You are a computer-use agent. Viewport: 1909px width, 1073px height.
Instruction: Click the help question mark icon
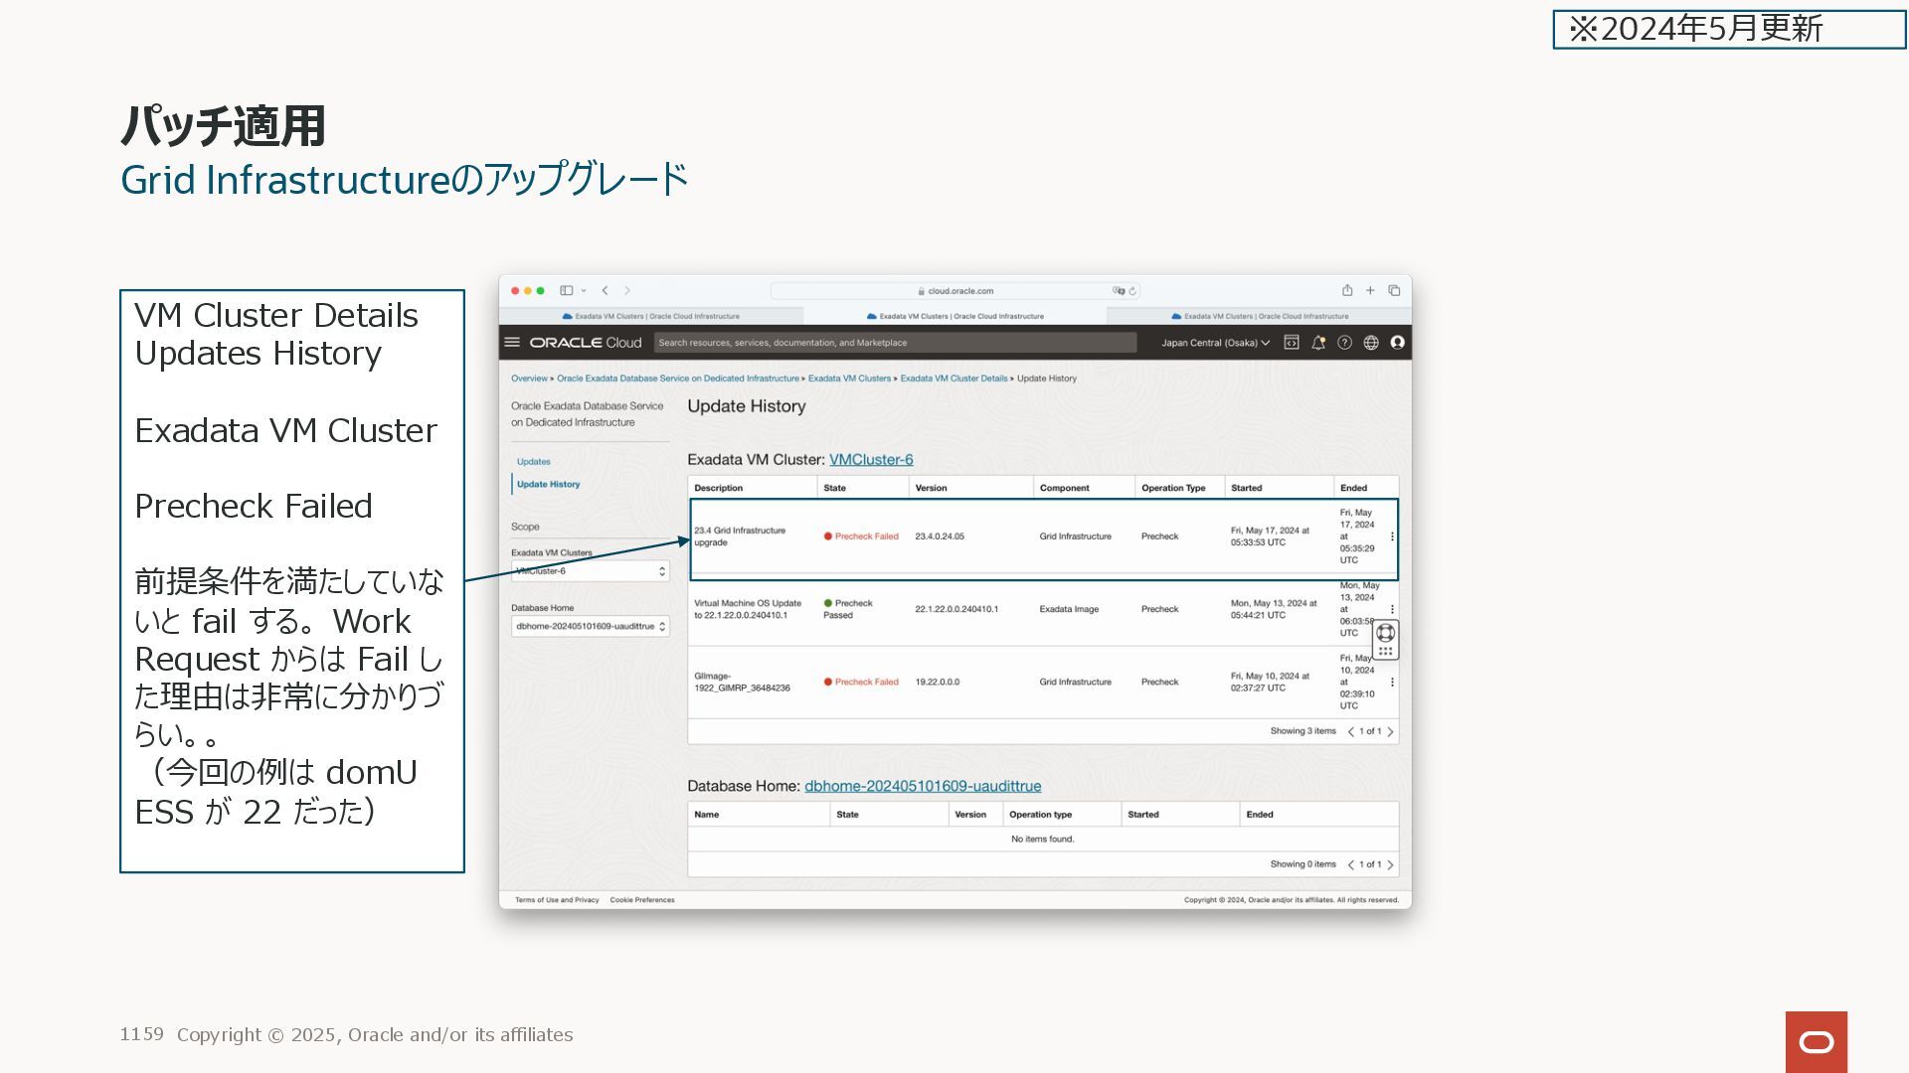[1344, 342]
